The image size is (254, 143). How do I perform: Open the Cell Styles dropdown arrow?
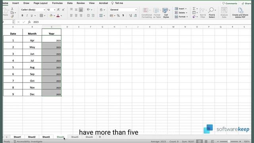click(169, 10)
